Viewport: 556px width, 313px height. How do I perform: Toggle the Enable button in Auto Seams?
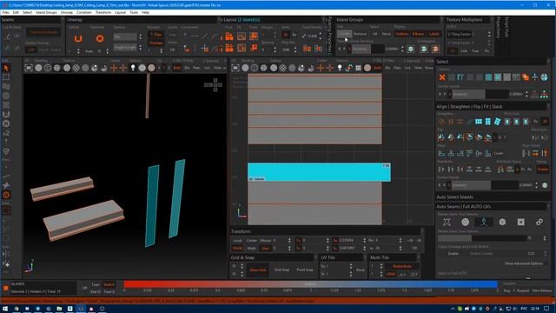pyautogui.click(x=453, y=254)
